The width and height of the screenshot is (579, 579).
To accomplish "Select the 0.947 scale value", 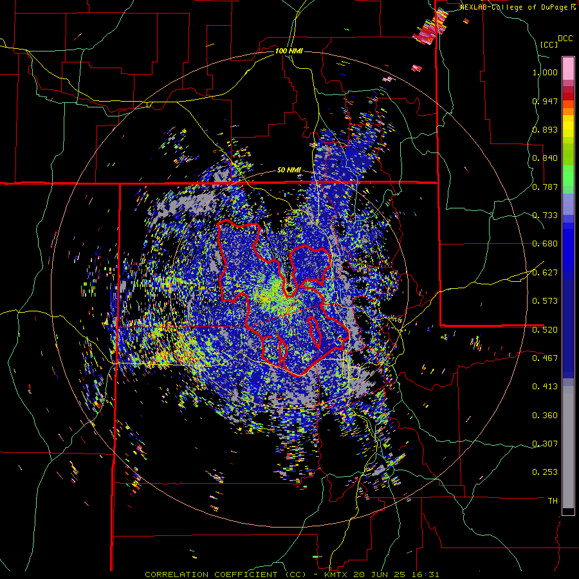I will (545, 101).
